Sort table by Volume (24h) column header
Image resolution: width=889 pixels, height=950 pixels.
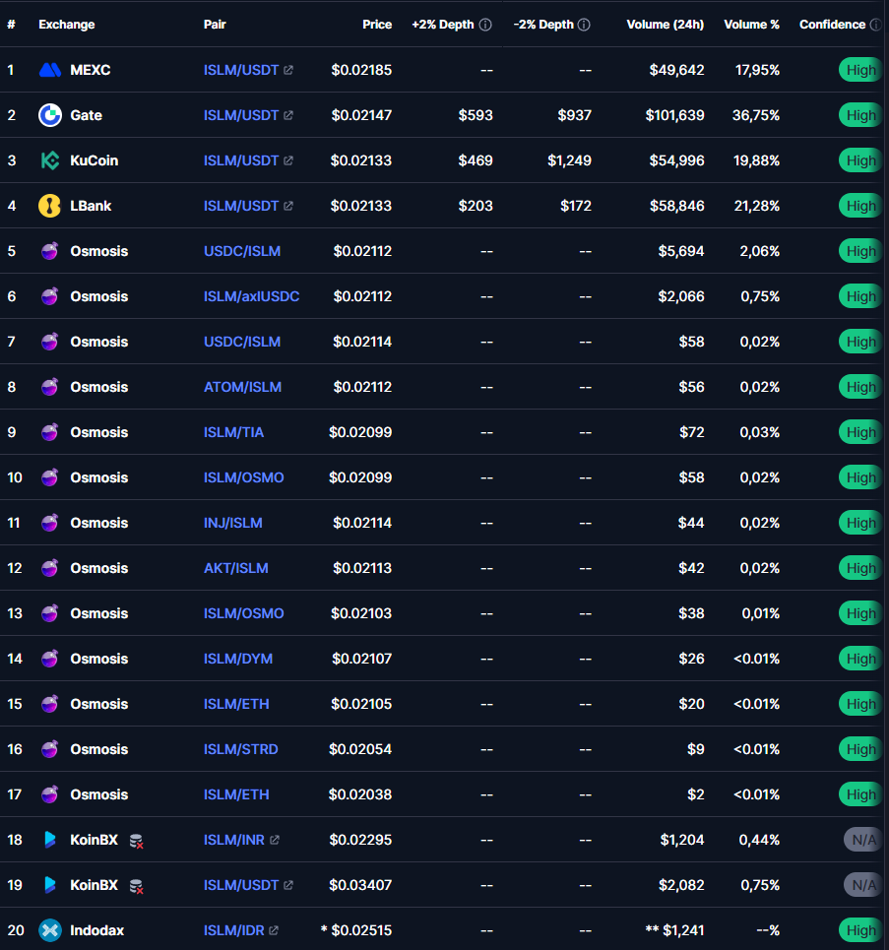[x=666, y=25]
